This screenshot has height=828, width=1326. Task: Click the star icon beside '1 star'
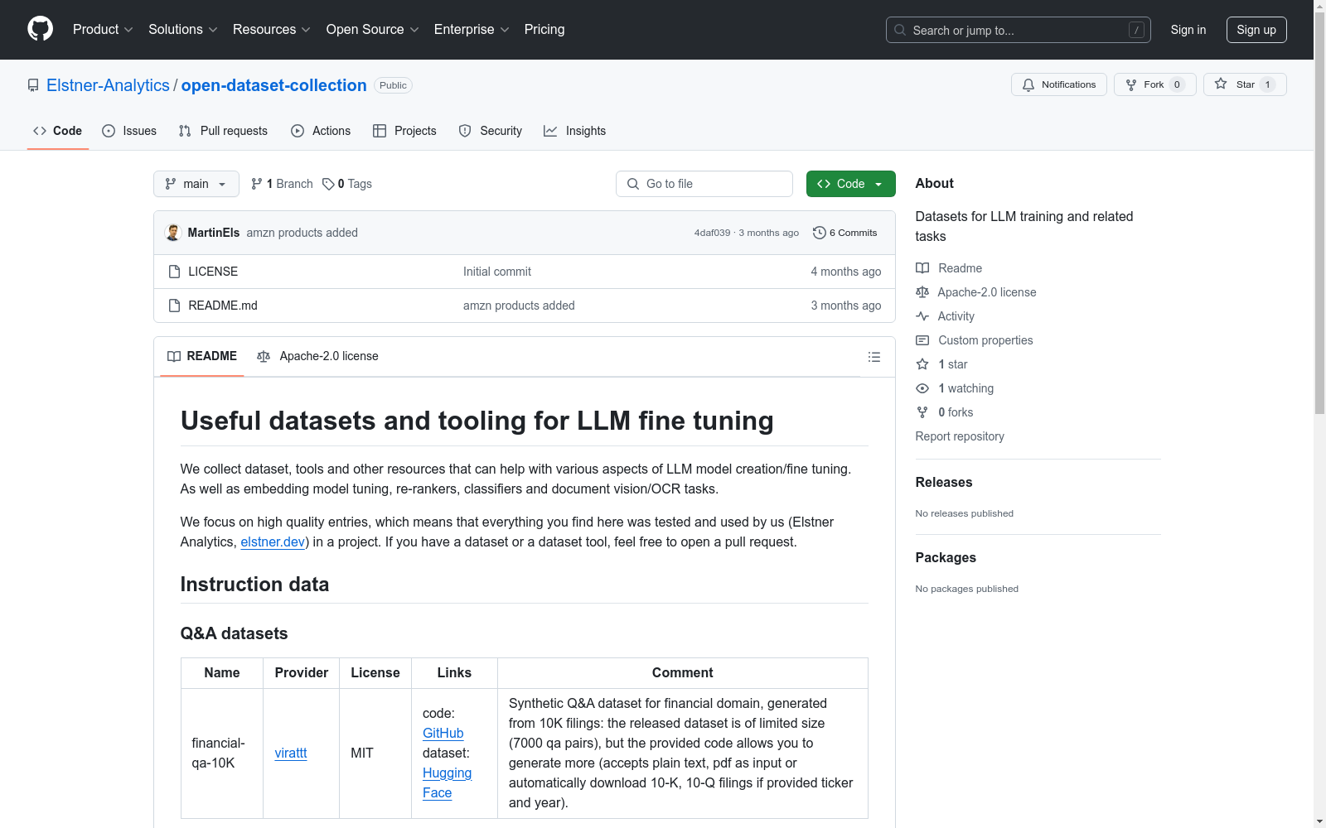922,364
